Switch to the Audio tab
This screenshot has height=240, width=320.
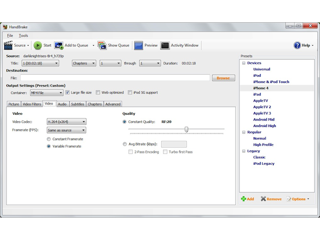62,104
